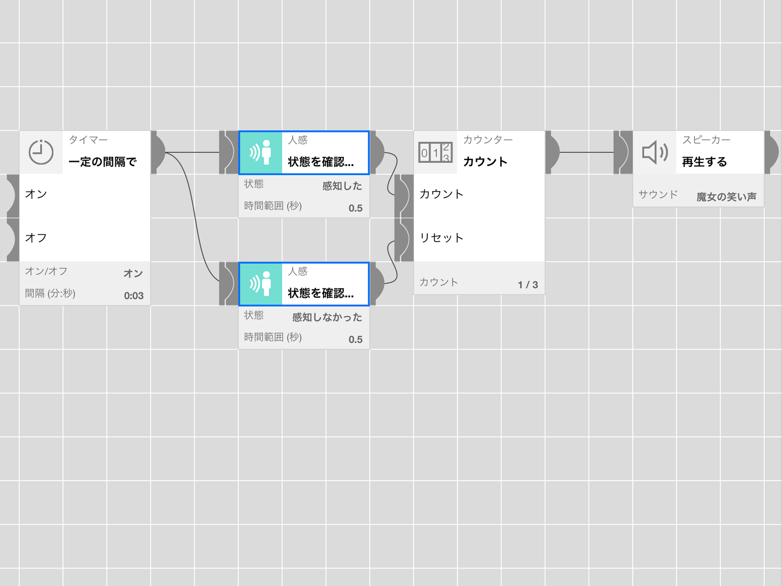Click the lower motion sensor person icon
The image size is (782, 586).
(261, 284)
